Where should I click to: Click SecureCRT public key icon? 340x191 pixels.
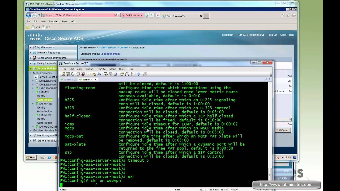tap(131, 74)
